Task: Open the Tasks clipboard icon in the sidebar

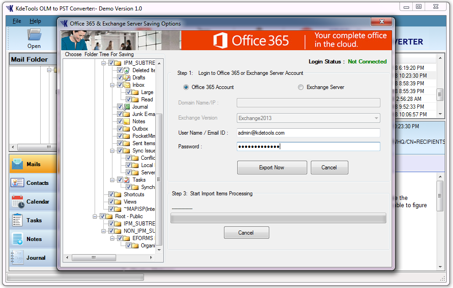Action: coord(17,220)
